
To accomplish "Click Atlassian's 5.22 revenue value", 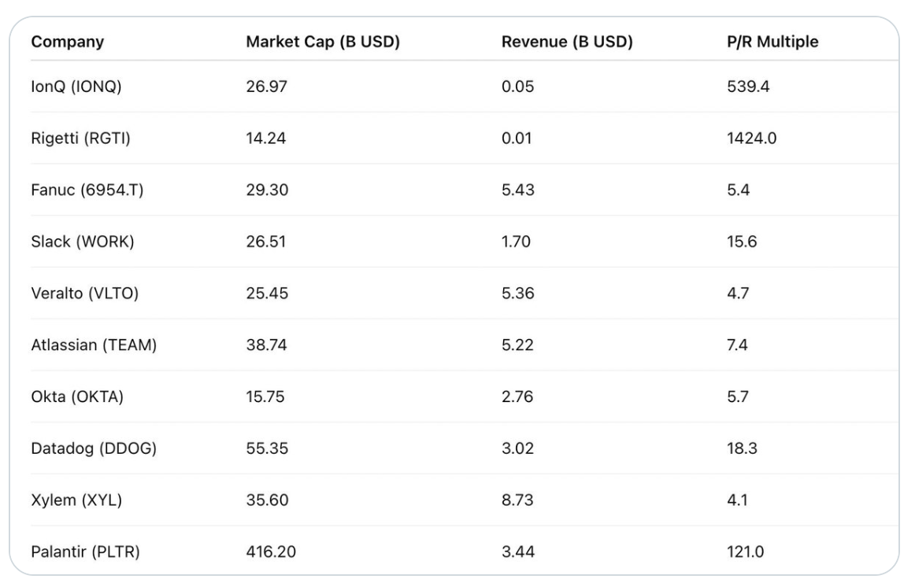I will 517,345.
